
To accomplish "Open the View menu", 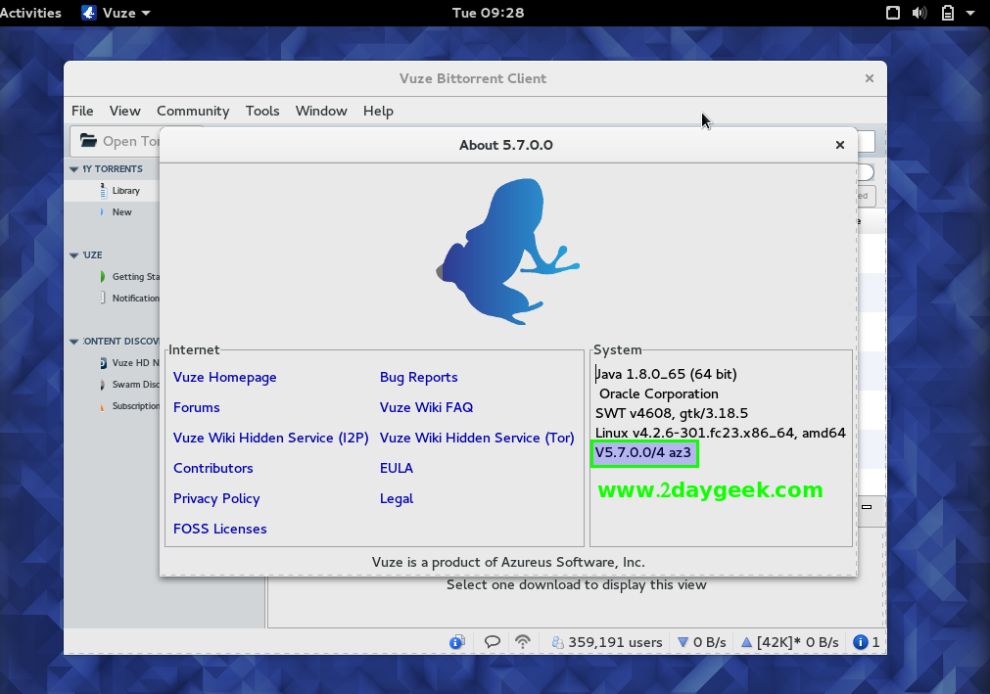I will (x=124, y=111).
